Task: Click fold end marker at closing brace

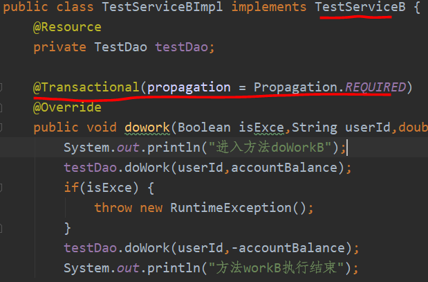Action: [x=2, y=227]
